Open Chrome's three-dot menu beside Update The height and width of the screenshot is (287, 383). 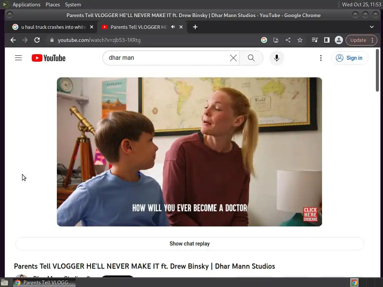[x=373, y=40]
